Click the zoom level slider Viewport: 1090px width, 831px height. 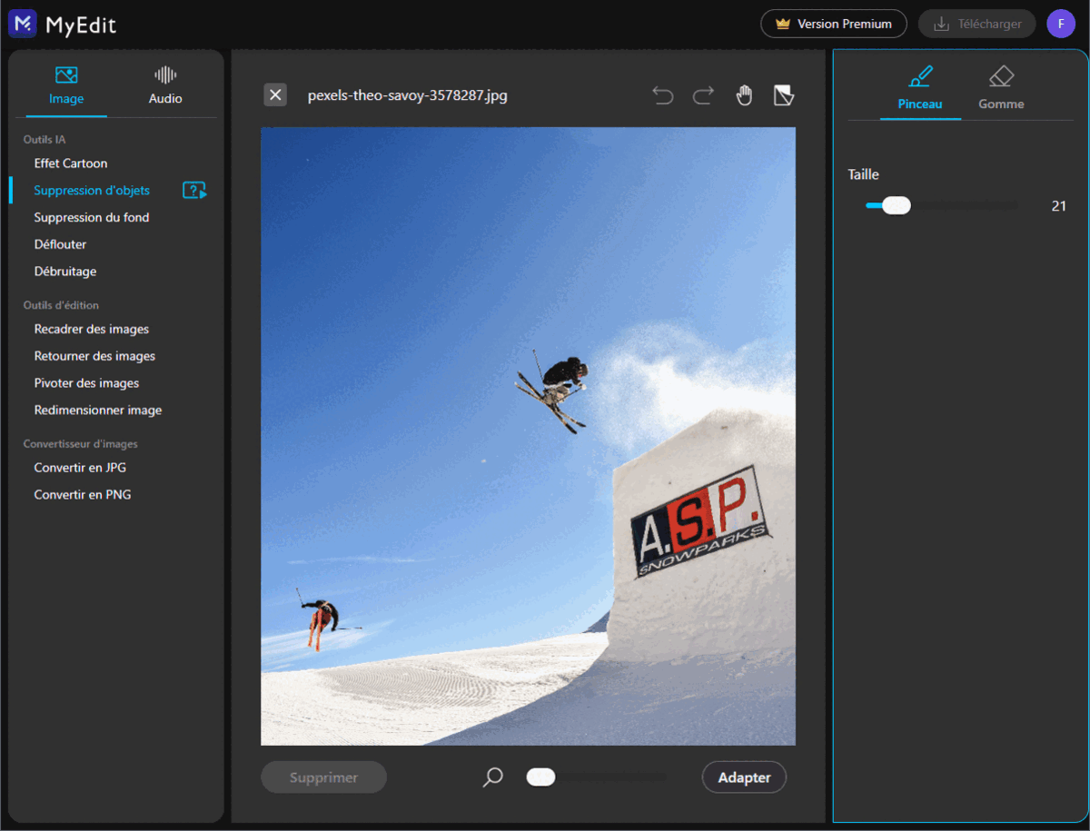[596, 777]
